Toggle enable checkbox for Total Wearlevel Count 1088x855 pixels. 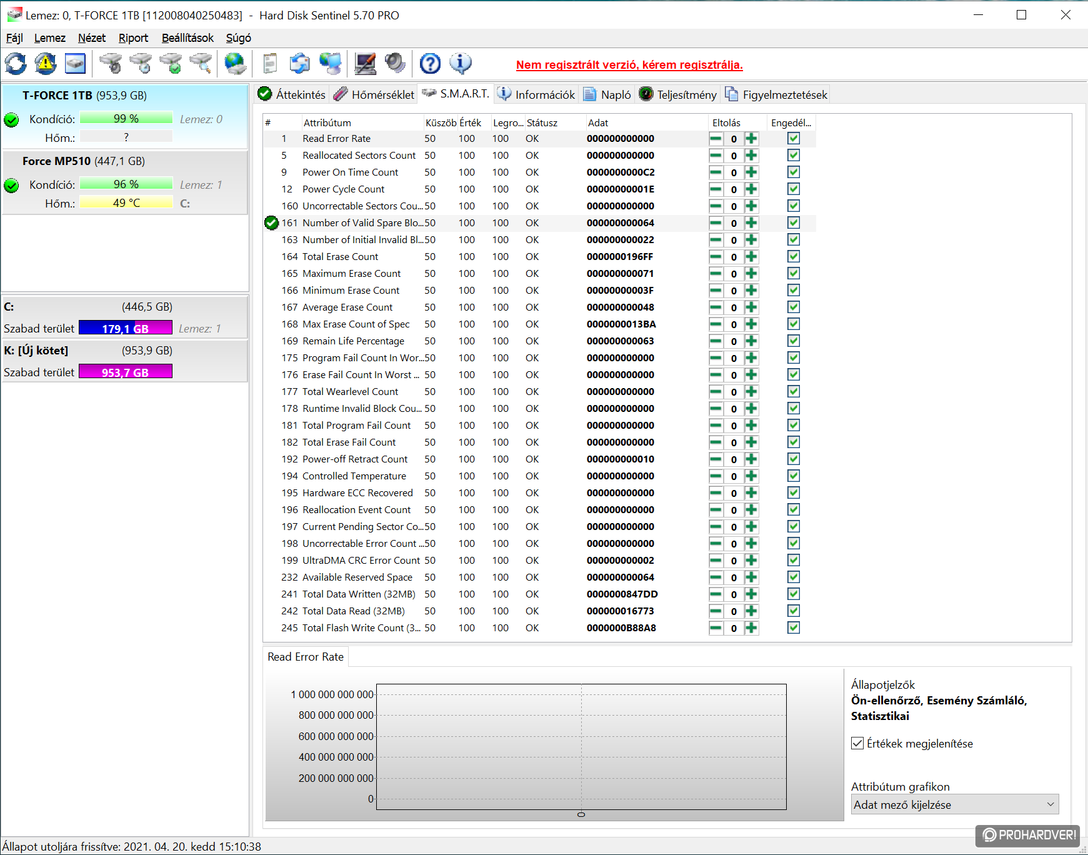[794, 391]
